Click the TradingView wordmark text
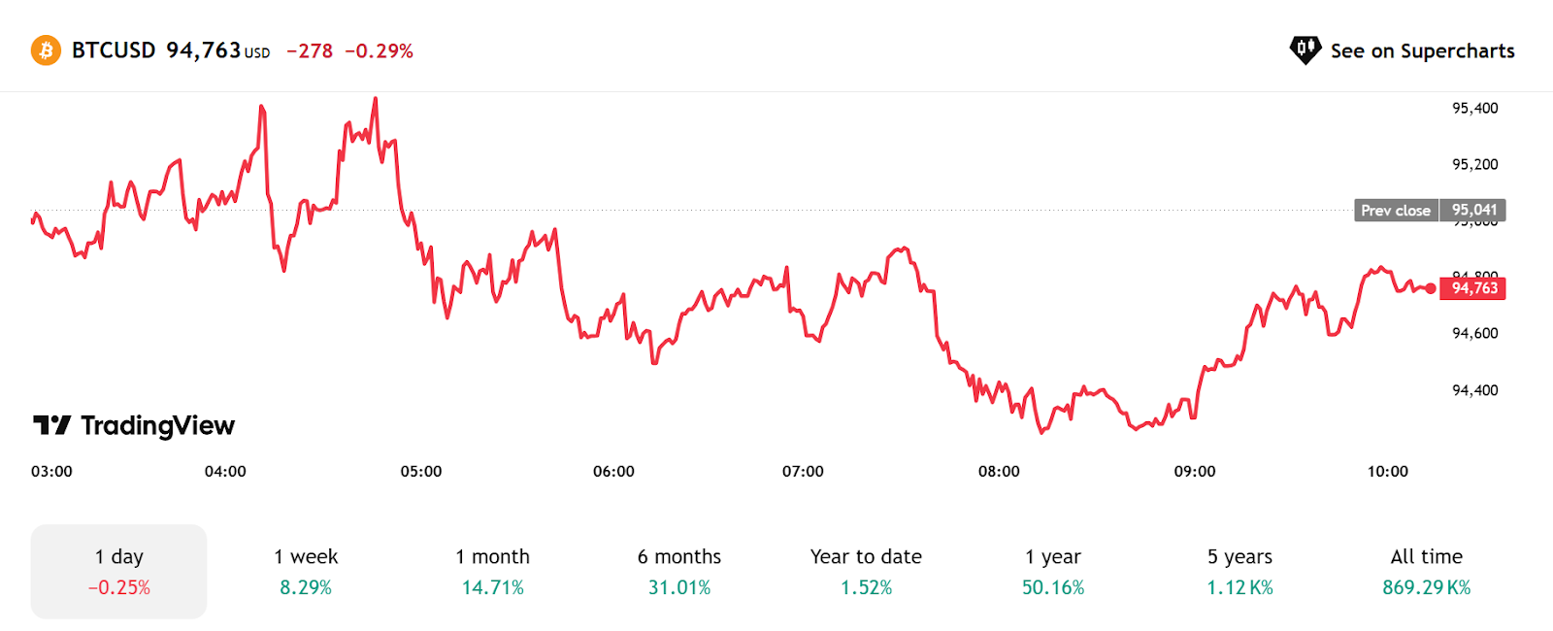Screen dimensions: 1553x631 (157, 425)
